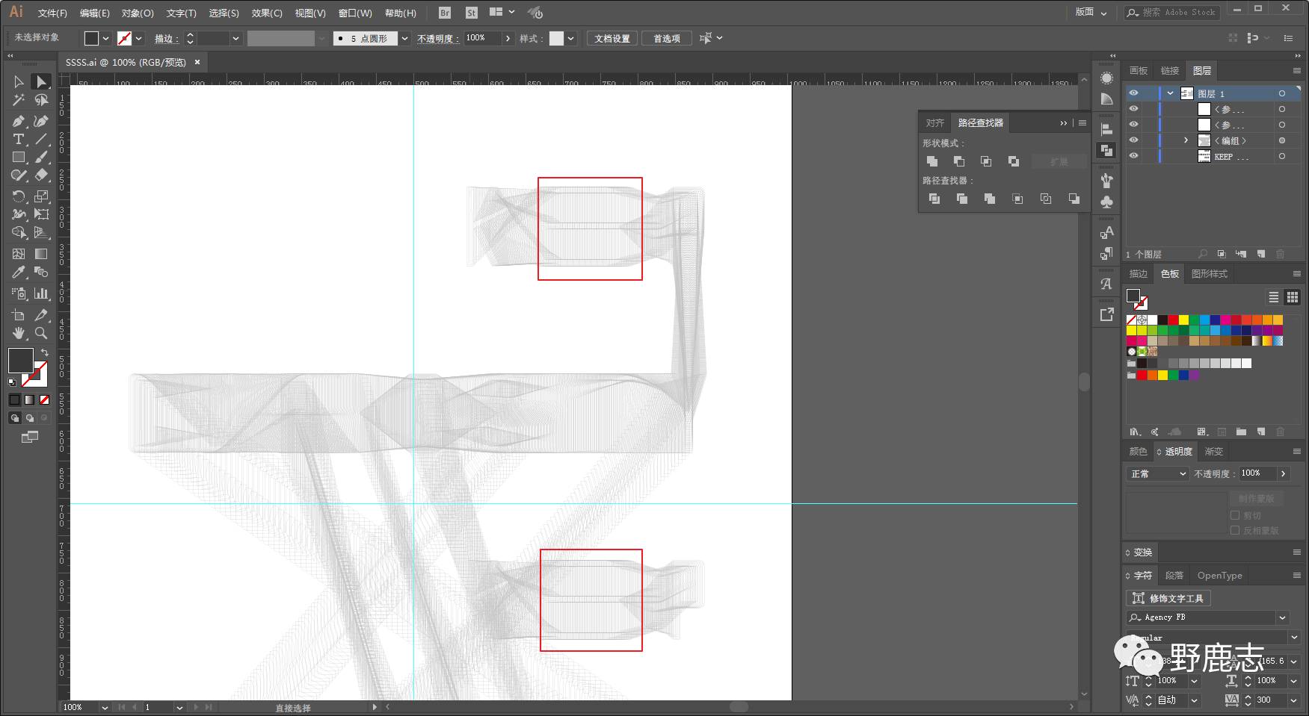The width and height of the screenshot is (1309, 716).
Task: Swap fill and stroke colors
Action: pos(44,352)
